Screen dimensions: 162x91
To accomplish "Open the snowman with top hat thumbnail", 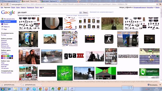I will pos(84,73).
